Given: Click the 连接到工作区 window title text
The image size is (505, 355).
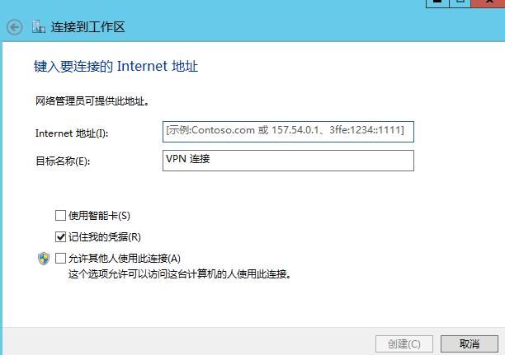Looking at the screenshot, I should (87, 27).
